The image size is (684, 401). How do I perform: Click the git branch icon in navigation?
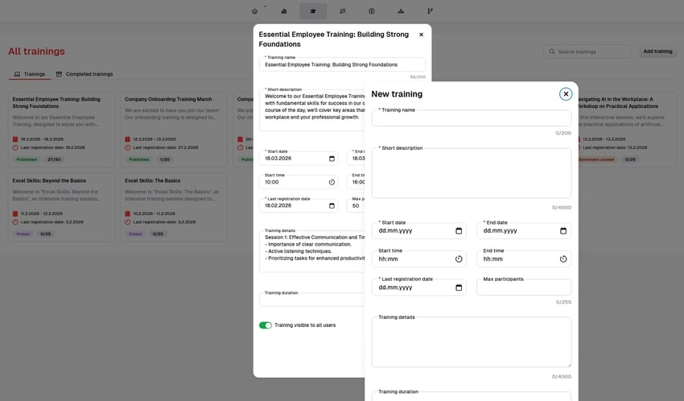430,11
